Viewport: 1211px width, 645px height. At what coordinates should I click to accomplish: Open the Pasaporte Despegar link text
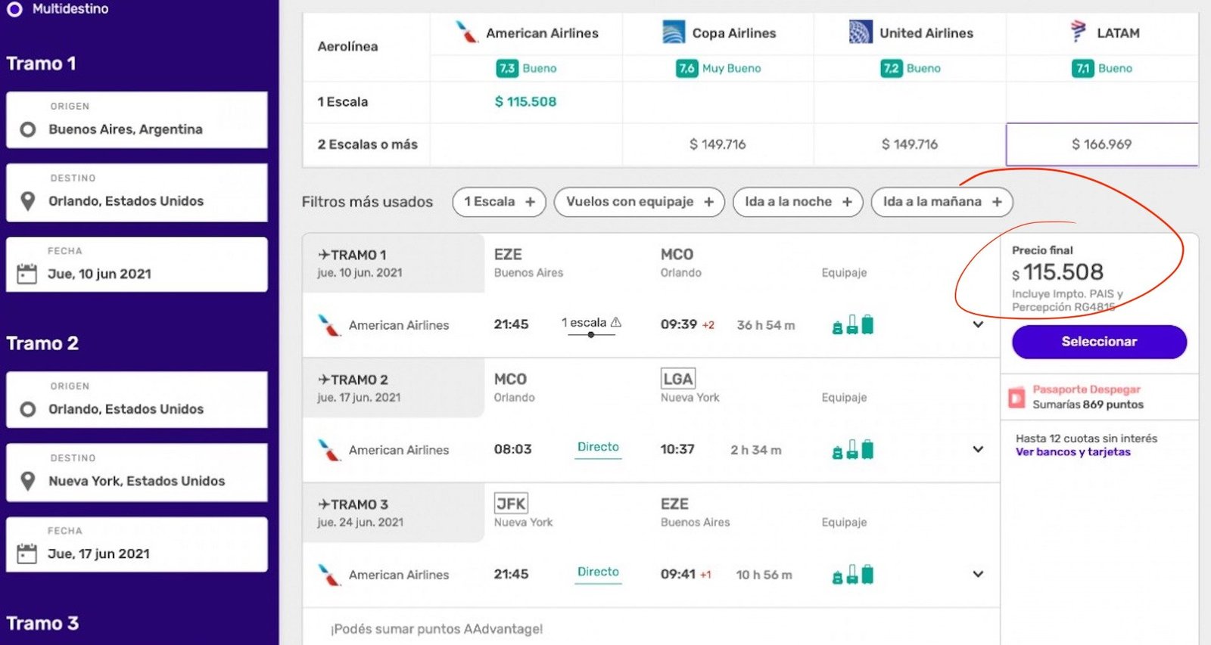coord(1086,389)
